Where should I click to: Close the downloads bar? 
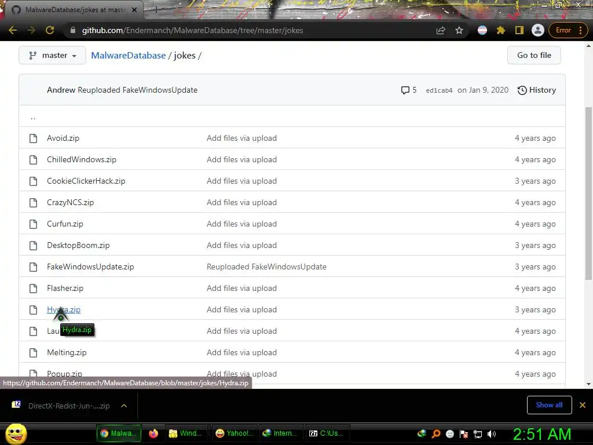(583, 405)
